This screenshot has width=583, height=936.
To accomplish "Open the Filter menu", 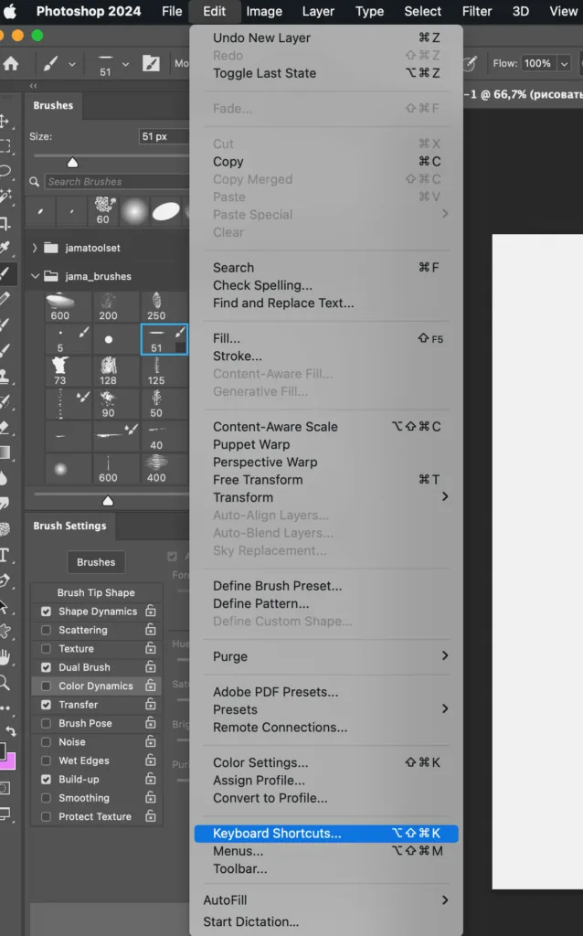I will 477,11.
